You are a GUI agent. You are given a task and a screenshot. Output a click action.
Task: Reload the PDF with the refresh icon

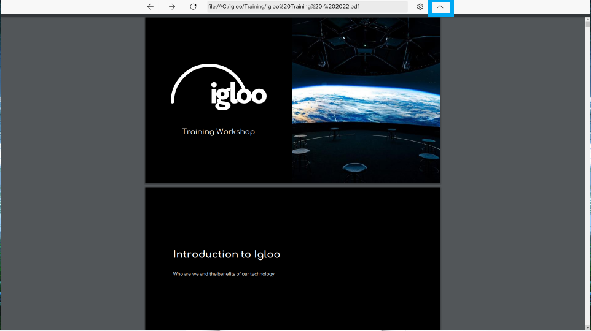[x=193, y=7]
